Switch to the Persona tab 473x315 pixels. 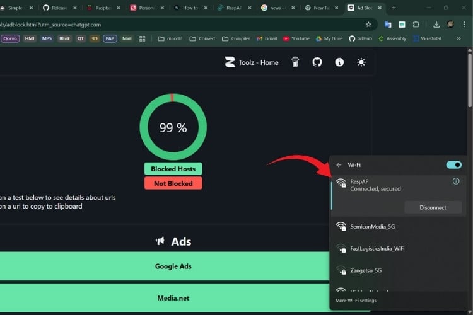click(x=147, y=8)
